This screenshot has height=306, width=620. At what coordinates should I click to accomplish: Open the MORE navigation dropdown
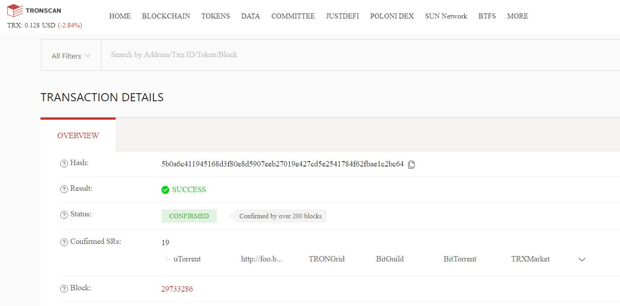(517, 16)
